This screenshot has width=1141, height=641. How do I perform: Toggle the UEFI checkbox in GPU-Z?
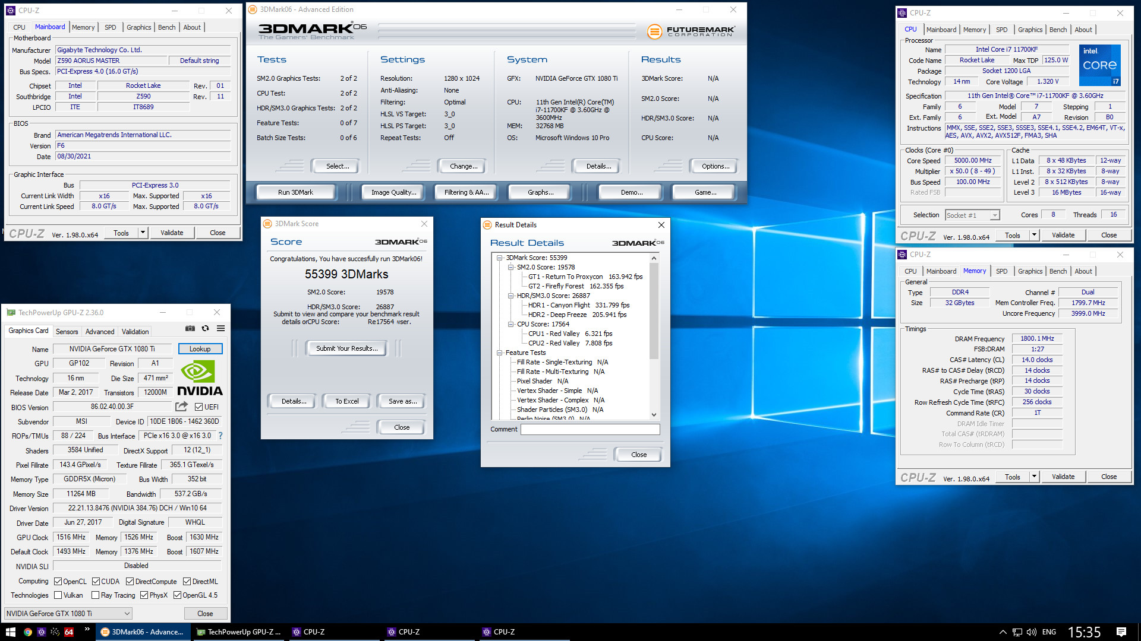198,407
